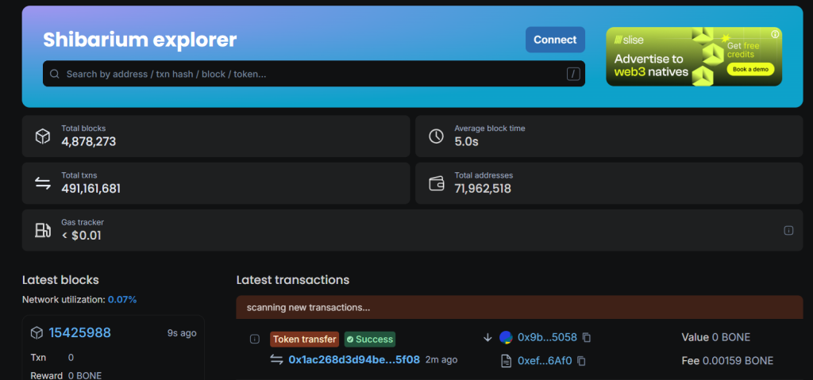Click the 2m ago transaction timestamp
The width and height of the screenshot is (813, 380).
click(x=441, y=359)
